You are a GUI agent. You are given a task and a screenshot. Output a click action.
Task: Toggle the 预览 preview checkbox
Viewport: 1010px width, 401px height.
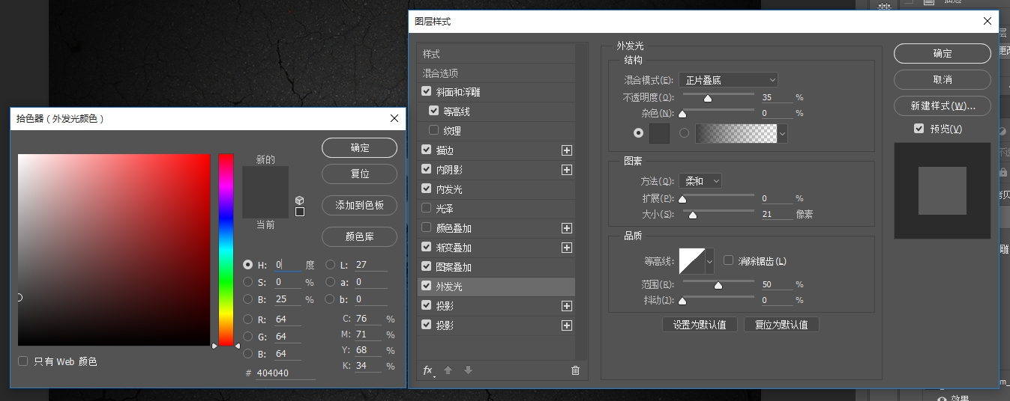click(919, 129)
